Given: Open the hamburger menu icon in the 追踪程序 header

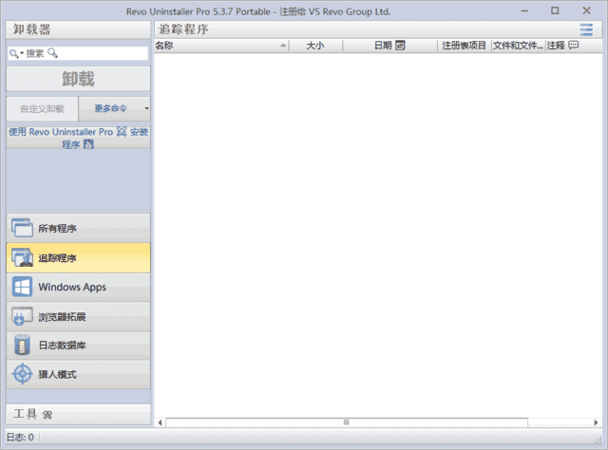Looking at the screenshot, I should 586,29.
